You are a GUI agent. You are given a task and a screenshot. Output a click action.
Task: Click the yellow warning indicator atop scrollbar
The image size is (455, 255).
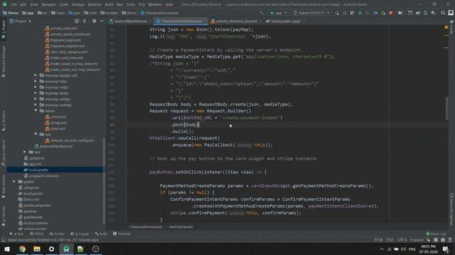[x=446, y=27]
